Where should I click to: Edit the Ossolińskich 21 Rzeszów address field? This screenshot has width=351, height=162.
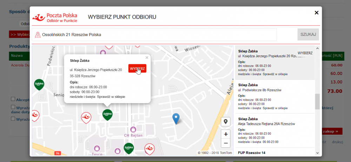click(154, 35)
